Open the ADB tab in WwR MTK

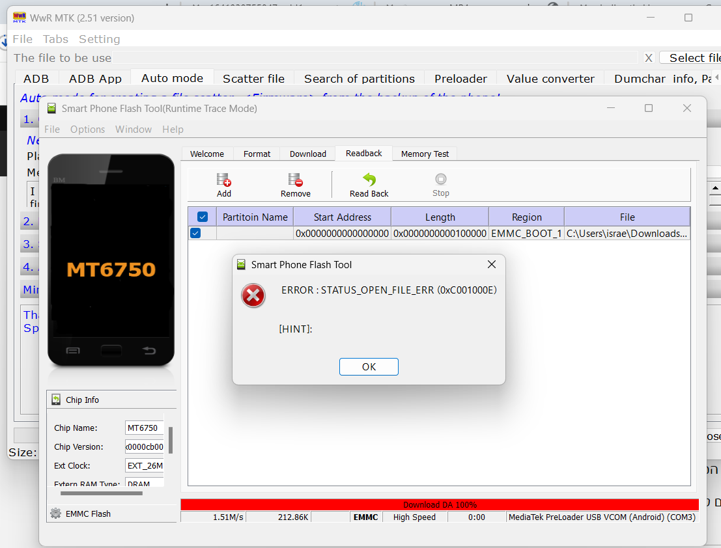point(36,79)
